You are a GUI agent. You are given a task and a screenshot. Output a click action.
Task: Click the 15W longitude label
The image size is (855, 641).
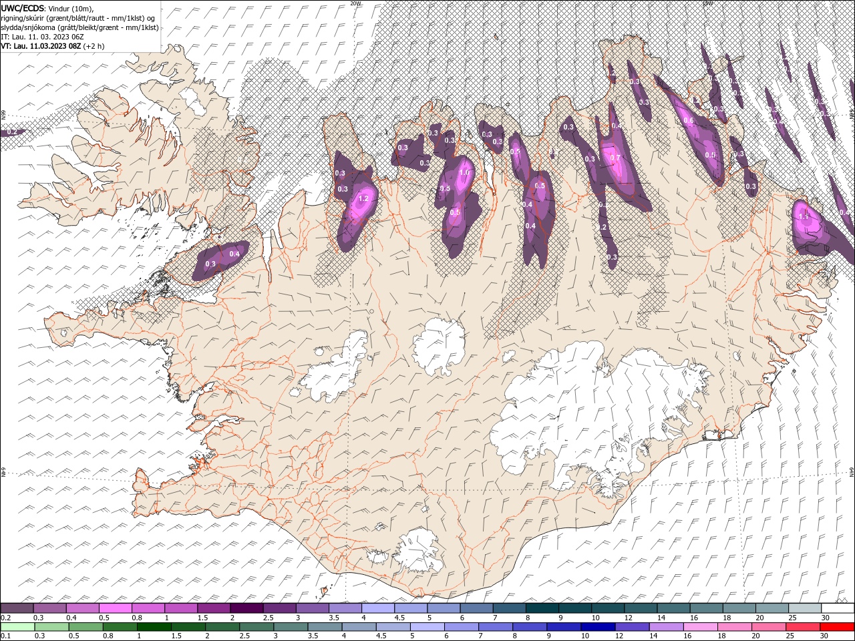click(707, 3)
